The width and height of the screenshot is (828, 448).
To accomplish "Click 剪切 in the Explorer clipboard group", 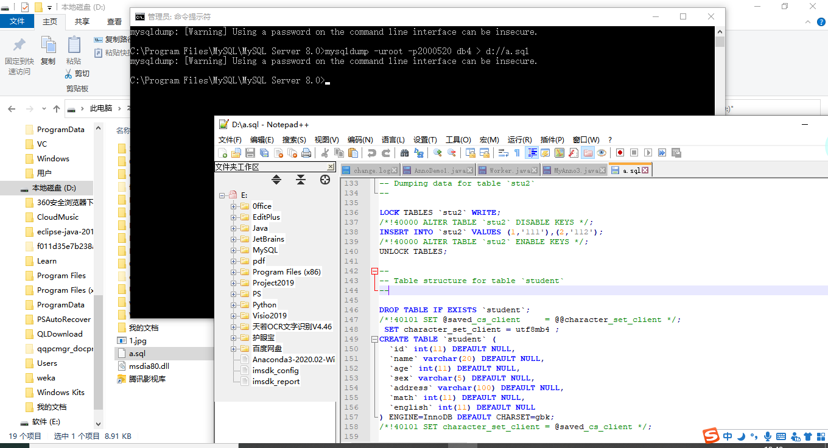I will click(77, 74).
